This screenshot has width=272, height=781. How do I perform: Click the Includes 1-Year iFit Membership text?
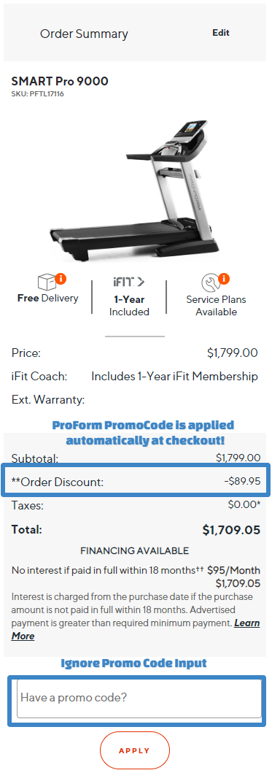(174, 377)
